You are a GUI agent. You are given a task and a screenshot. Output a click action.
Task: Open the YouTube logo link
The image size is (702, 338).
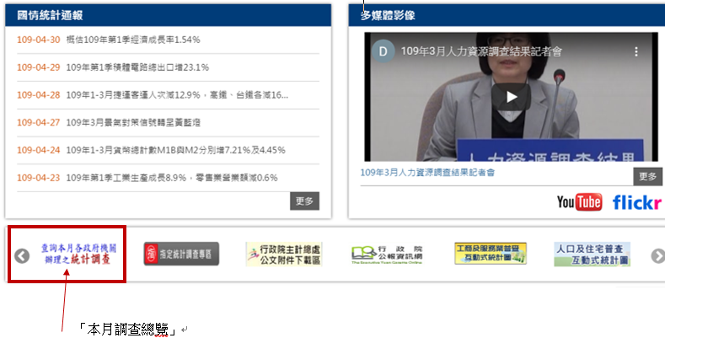579,202
